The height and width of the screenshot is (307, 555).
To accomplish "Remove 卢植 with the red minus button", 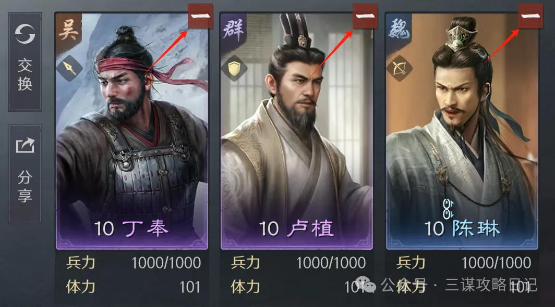I will pyautogui.click(x=365, y=16).
